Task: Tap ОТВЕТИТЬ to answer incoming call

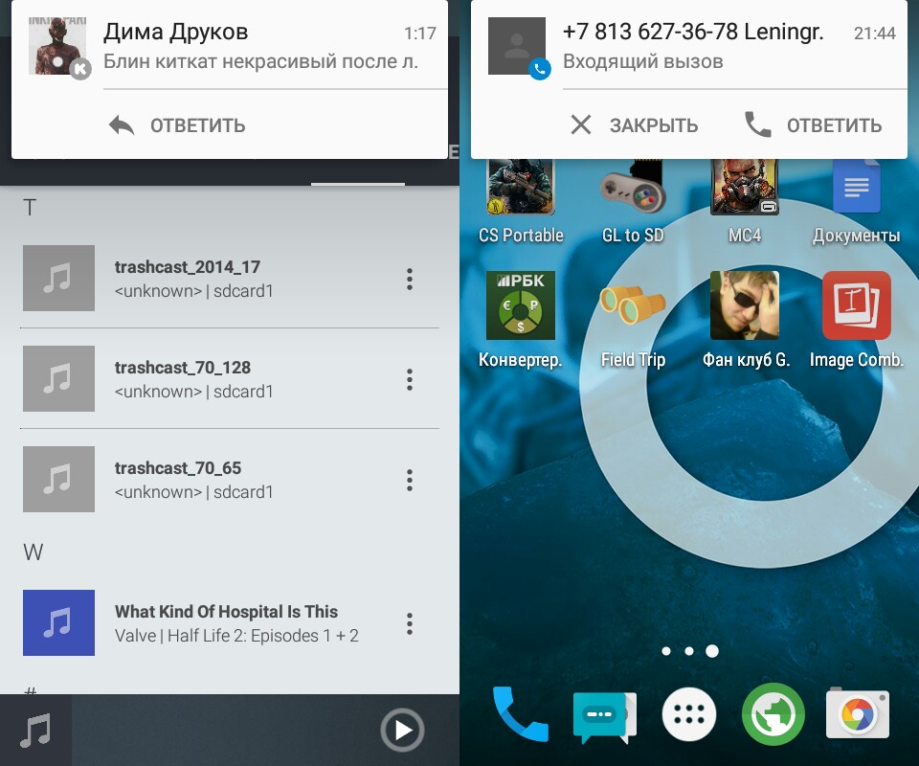Action: tap(813, 125)
